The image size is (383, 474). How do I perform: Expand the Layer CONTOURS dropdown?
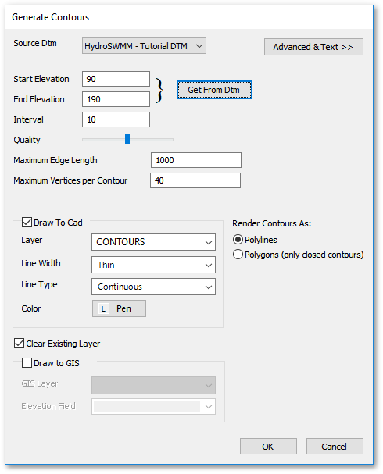click(x=153, y=242)
